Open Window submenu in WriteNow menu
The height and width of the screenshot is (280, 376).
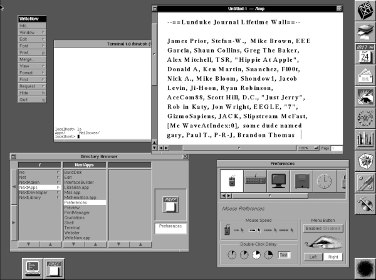pos(32,32)
